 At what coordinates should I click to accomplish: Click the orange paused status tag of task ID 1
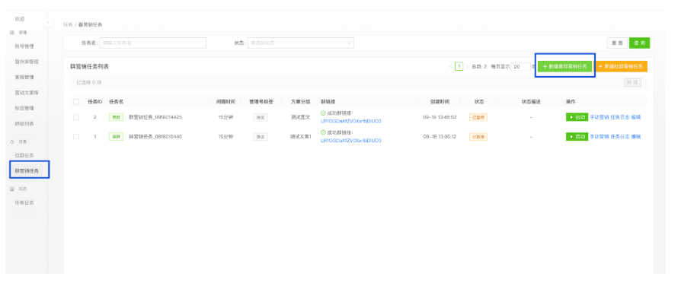[x=478, y=137]
